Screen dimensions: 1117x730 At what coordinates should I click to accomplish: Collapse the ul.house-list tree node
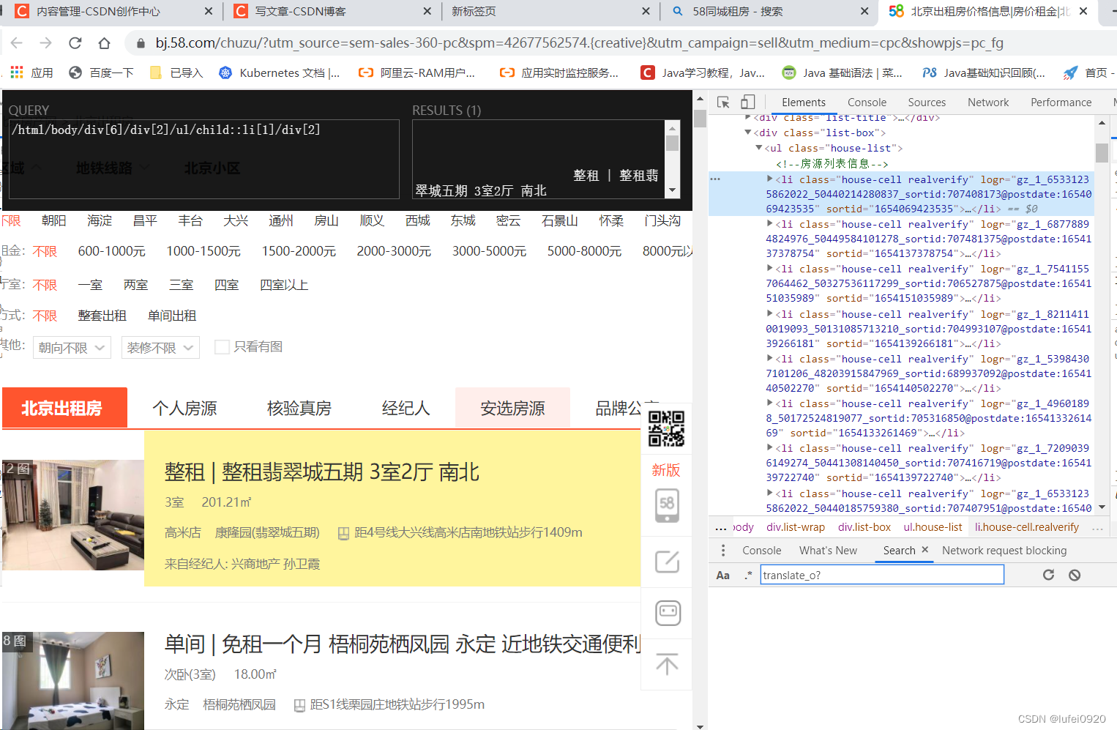759,147
